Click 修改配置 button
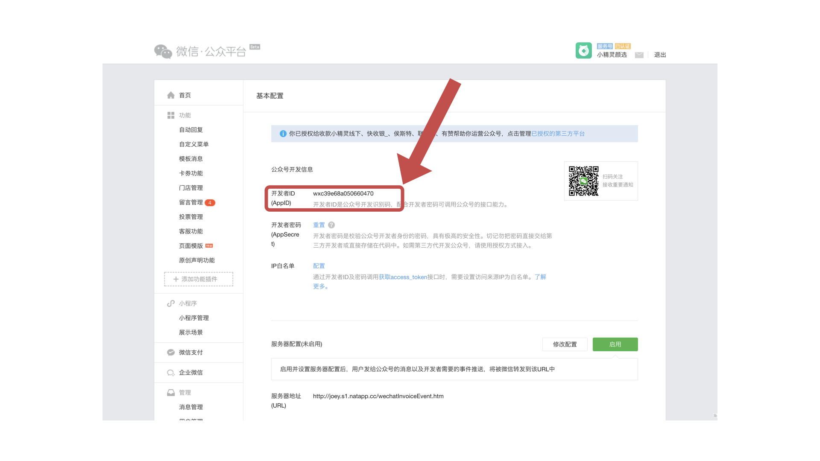 pos(565,344)
